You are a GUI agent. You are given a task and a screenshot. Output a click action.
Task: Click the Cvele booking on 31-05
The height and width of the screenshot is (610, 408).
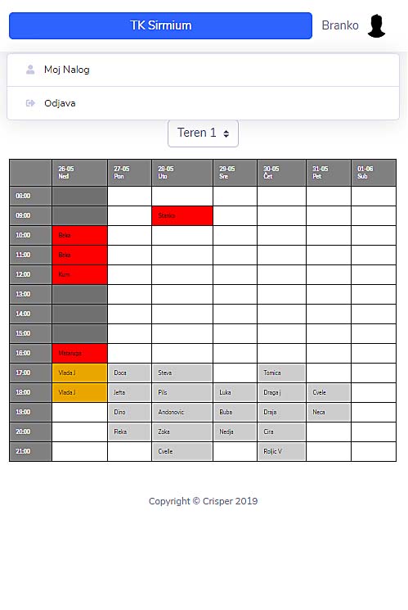pos(329,392)
